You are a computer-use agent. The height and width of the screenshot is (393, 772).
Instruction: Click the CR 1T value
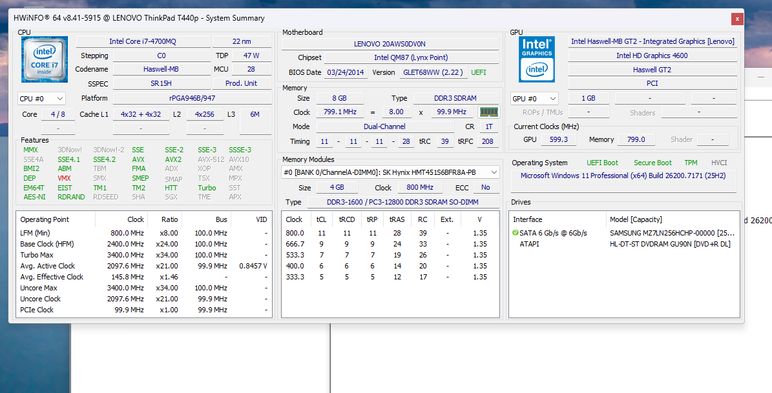tap(489, 126)
